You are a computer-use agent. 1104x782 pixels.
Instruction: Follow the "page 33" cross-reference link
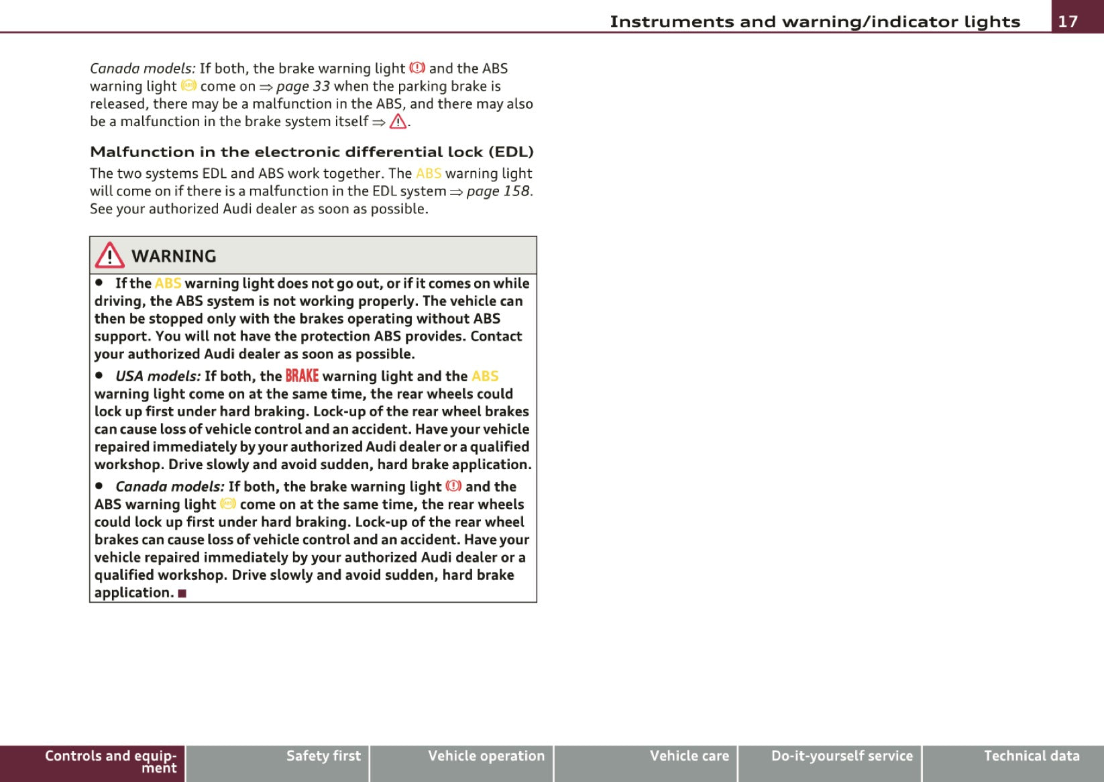coord(302,86)
